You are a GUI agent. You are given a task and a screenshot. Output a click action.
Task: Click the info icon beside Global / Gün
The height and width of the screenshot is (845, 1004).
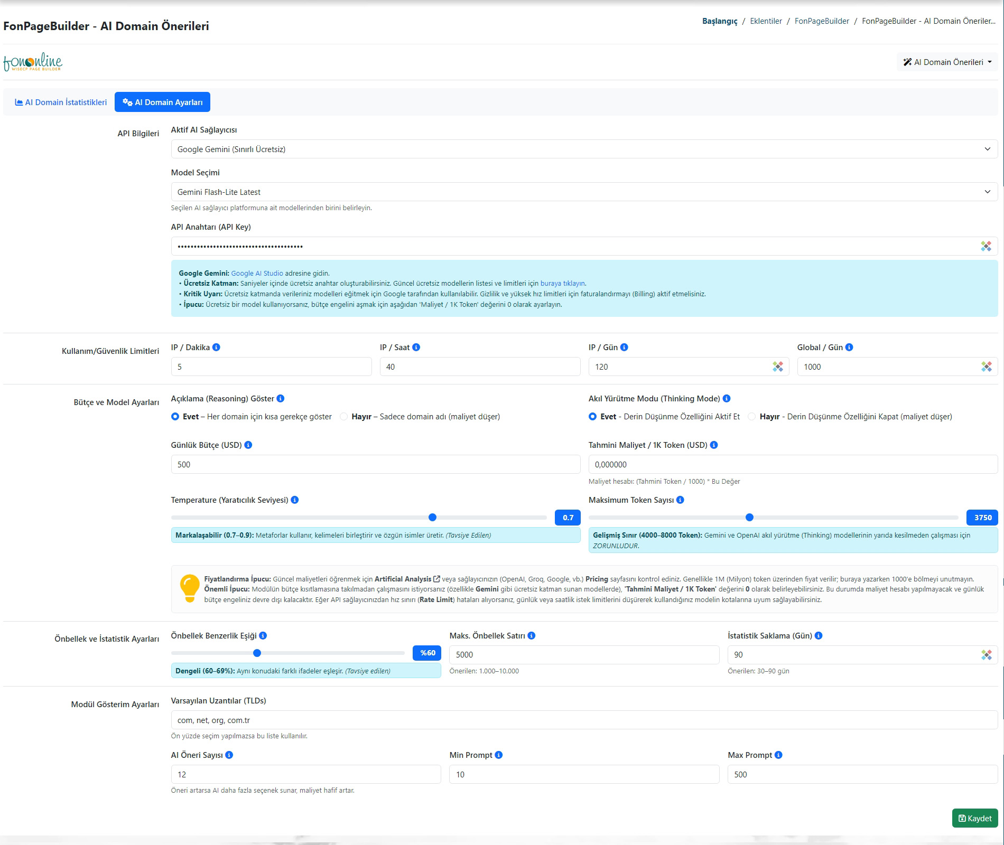[x=849, y=348]
